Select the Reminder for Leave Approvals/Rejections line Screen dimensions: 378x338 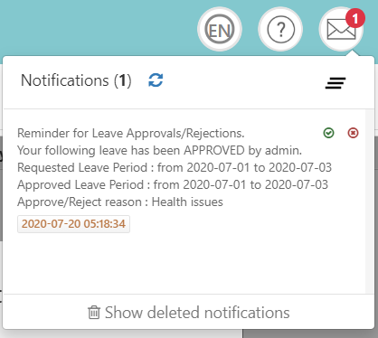click(131, 133)
